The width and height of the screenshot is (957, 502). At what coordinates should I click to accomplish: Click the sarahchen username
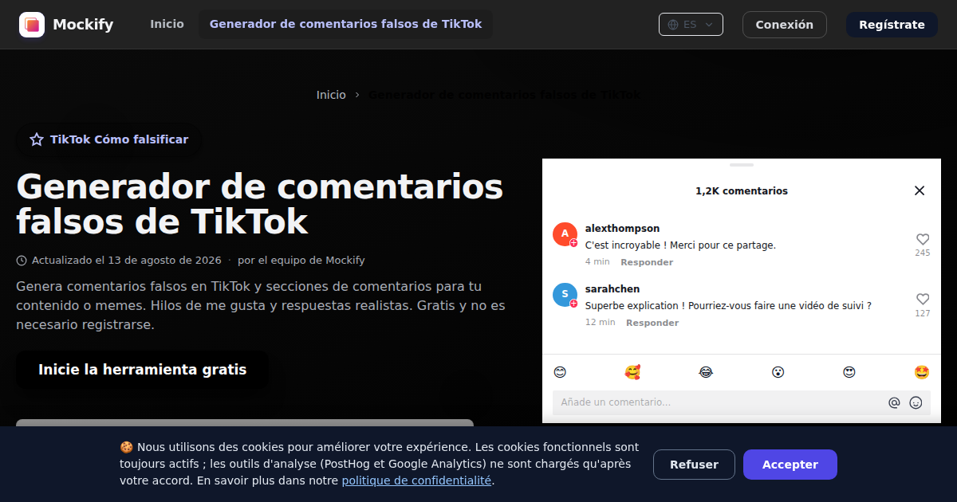click(612, 289)
